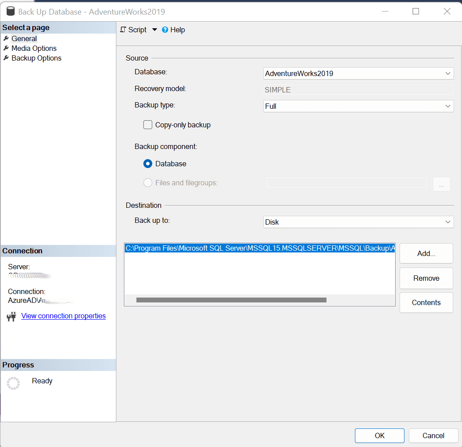Click the Script scroll icon
Screen dimensions: 462x447
[123, 30]
